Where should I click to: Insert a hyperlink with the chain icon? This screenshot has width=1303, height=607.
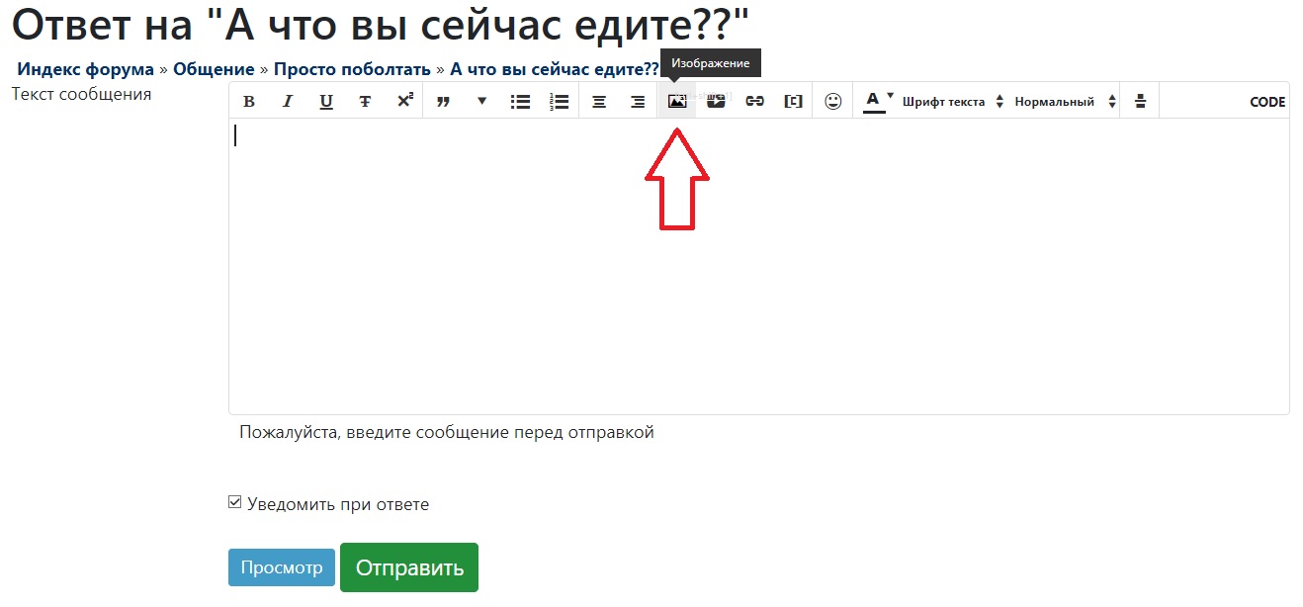point(754,102)
